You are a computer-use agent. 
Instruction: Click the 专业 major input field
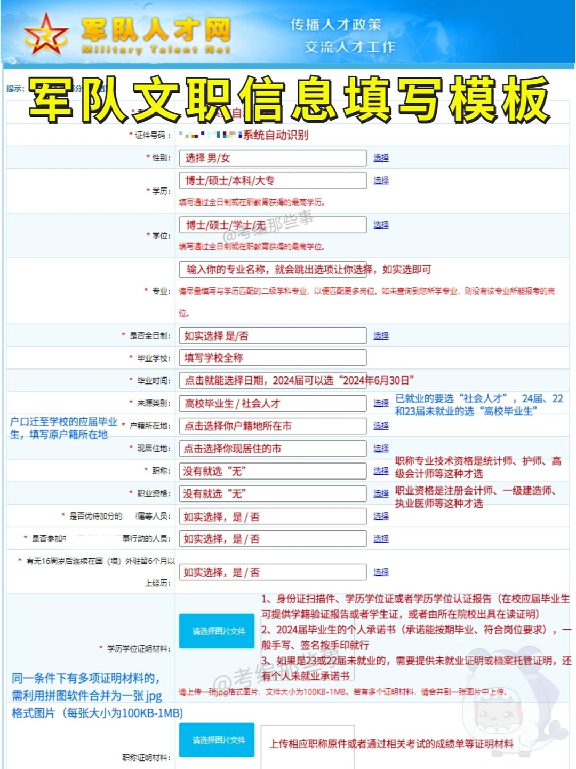click(272, 270)
